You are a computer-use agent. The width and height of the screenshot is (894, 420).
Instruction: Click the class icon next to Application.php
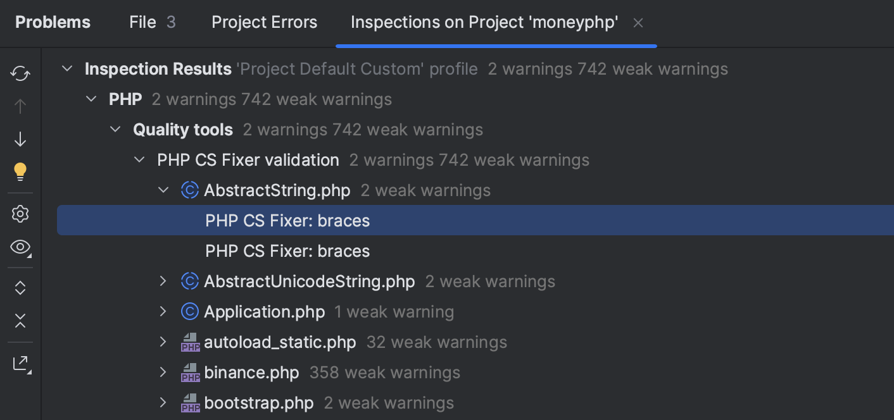coord(190,311)
